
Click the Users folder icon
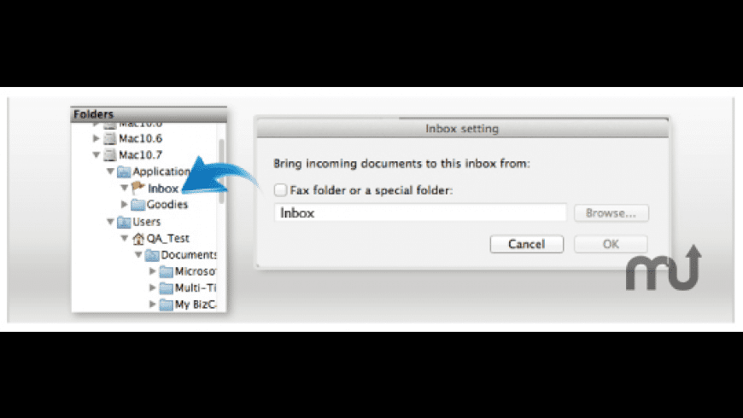[x=124, y=222]
